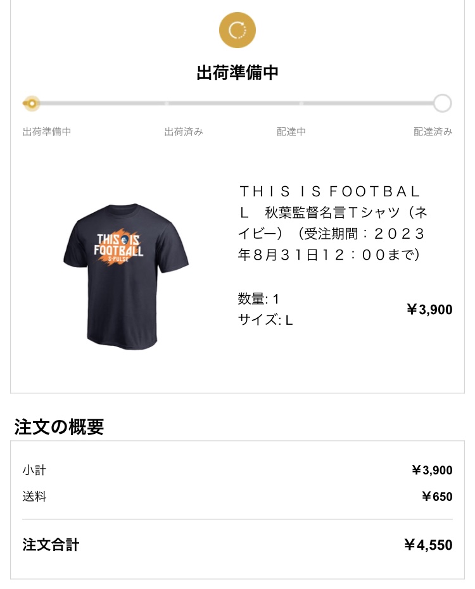Open the navy T-shirt product thumbnail
Screen dimensions: 475x589
pyautogui.click(x=126, y=276)
